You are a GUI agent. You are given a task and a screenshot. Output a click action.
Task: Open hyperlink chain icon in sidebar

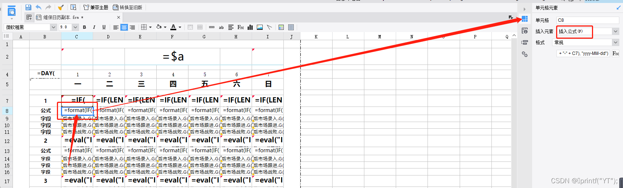click(524, 54)
